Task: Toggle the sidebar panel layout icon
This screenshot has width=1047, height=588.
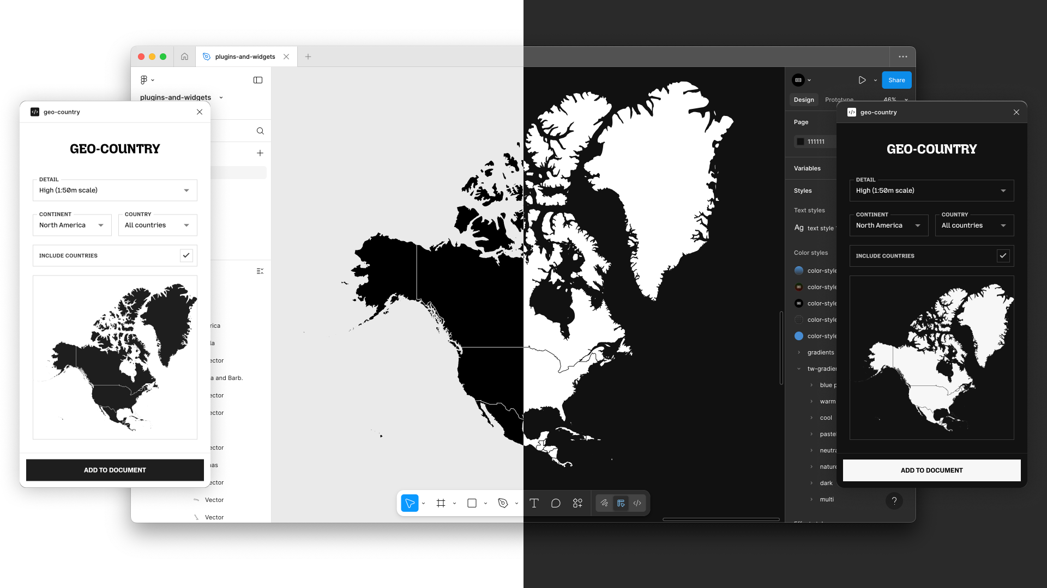Action: coord(258,80)
